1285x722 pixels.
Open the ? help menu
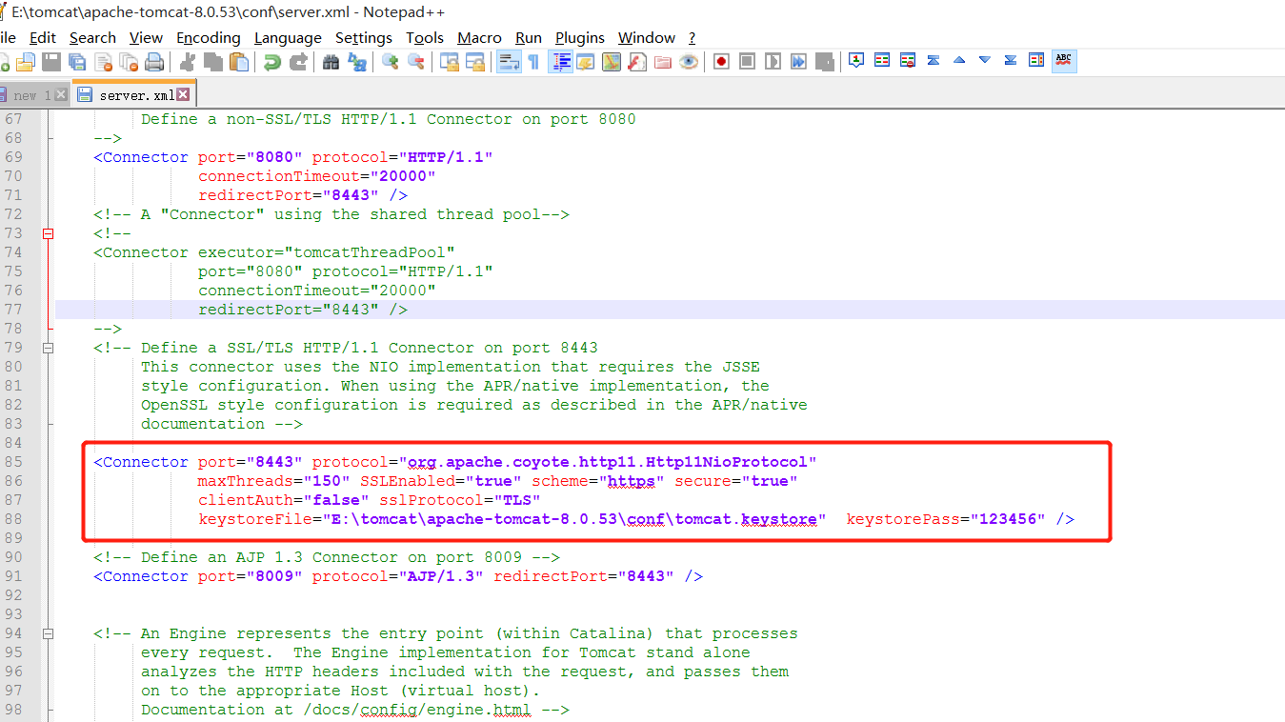coord(692,38)
